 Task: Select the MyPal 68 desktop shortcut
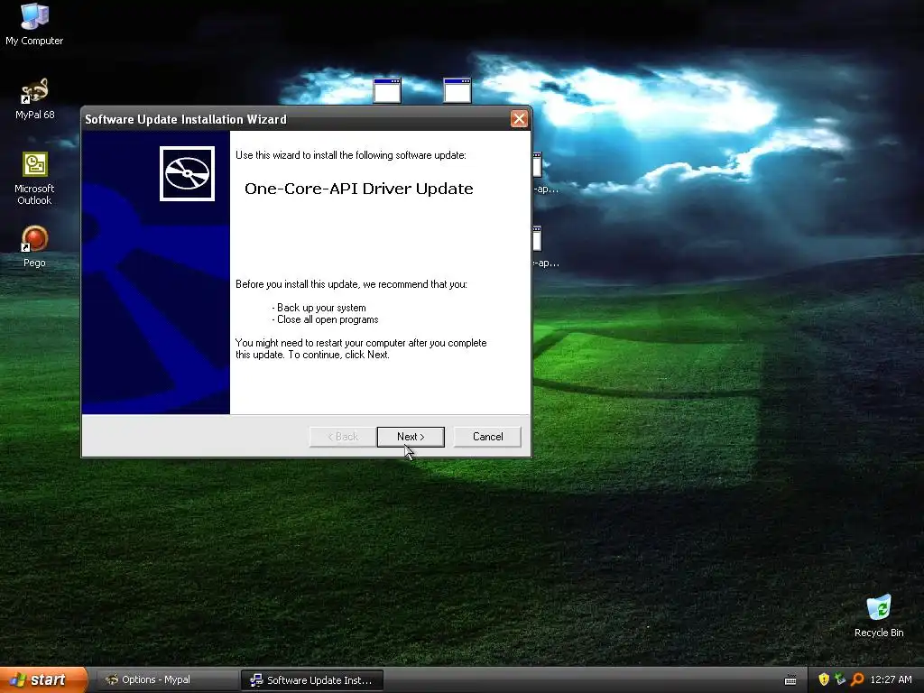point(34,99)
